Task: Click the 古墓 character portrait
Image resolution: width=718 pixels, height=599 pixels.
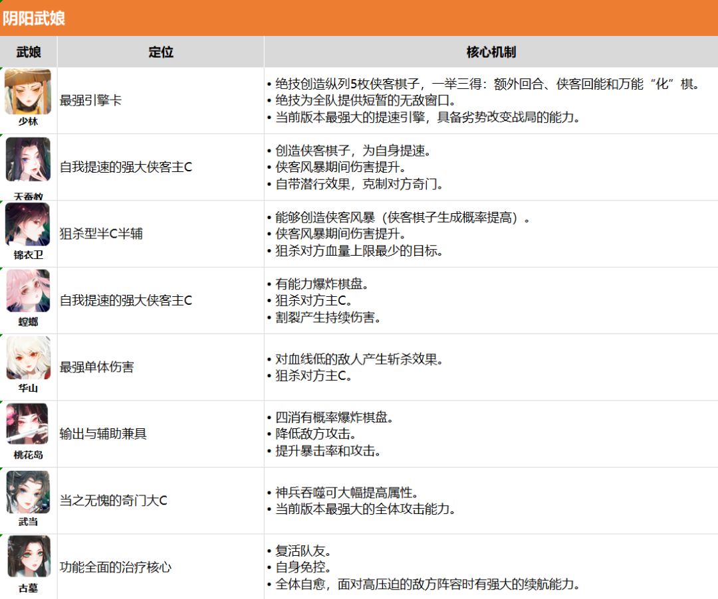Action: [x=29, y=556]
